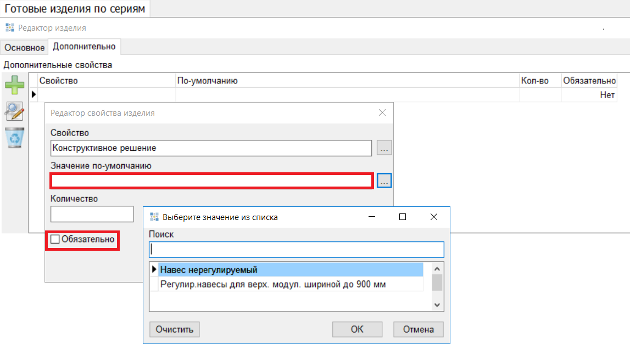Switch to the Основное tab
Screen dimensions: 630x355
click(x=25, y=48)
